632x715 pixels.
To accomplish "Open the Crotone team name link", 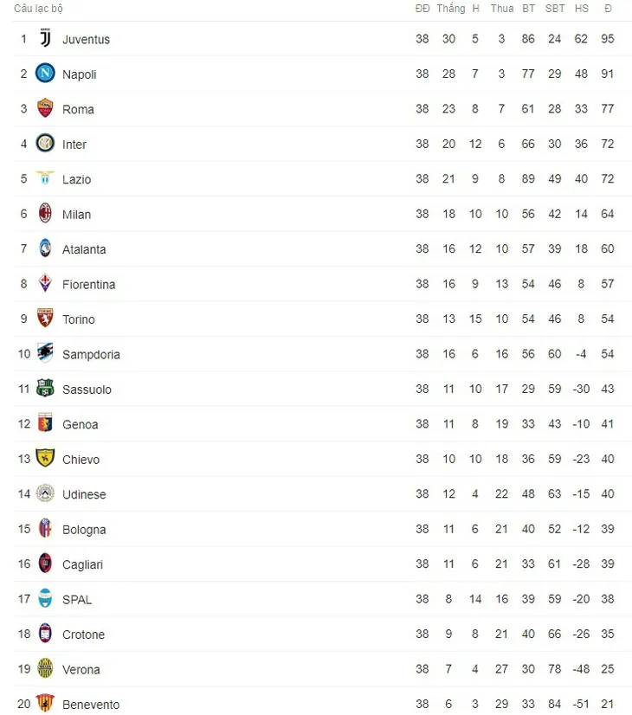I will pyautogui.click(x=83, y=634).
